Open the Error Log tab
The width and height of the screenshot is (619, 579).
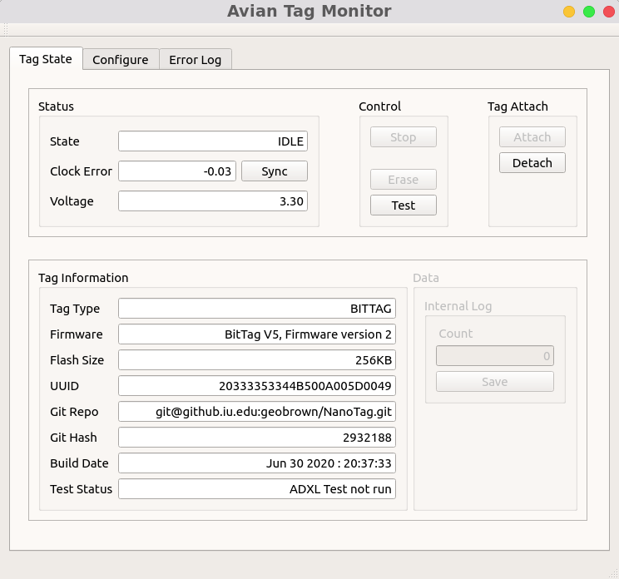pyautogui.click(x=195, y=60)
